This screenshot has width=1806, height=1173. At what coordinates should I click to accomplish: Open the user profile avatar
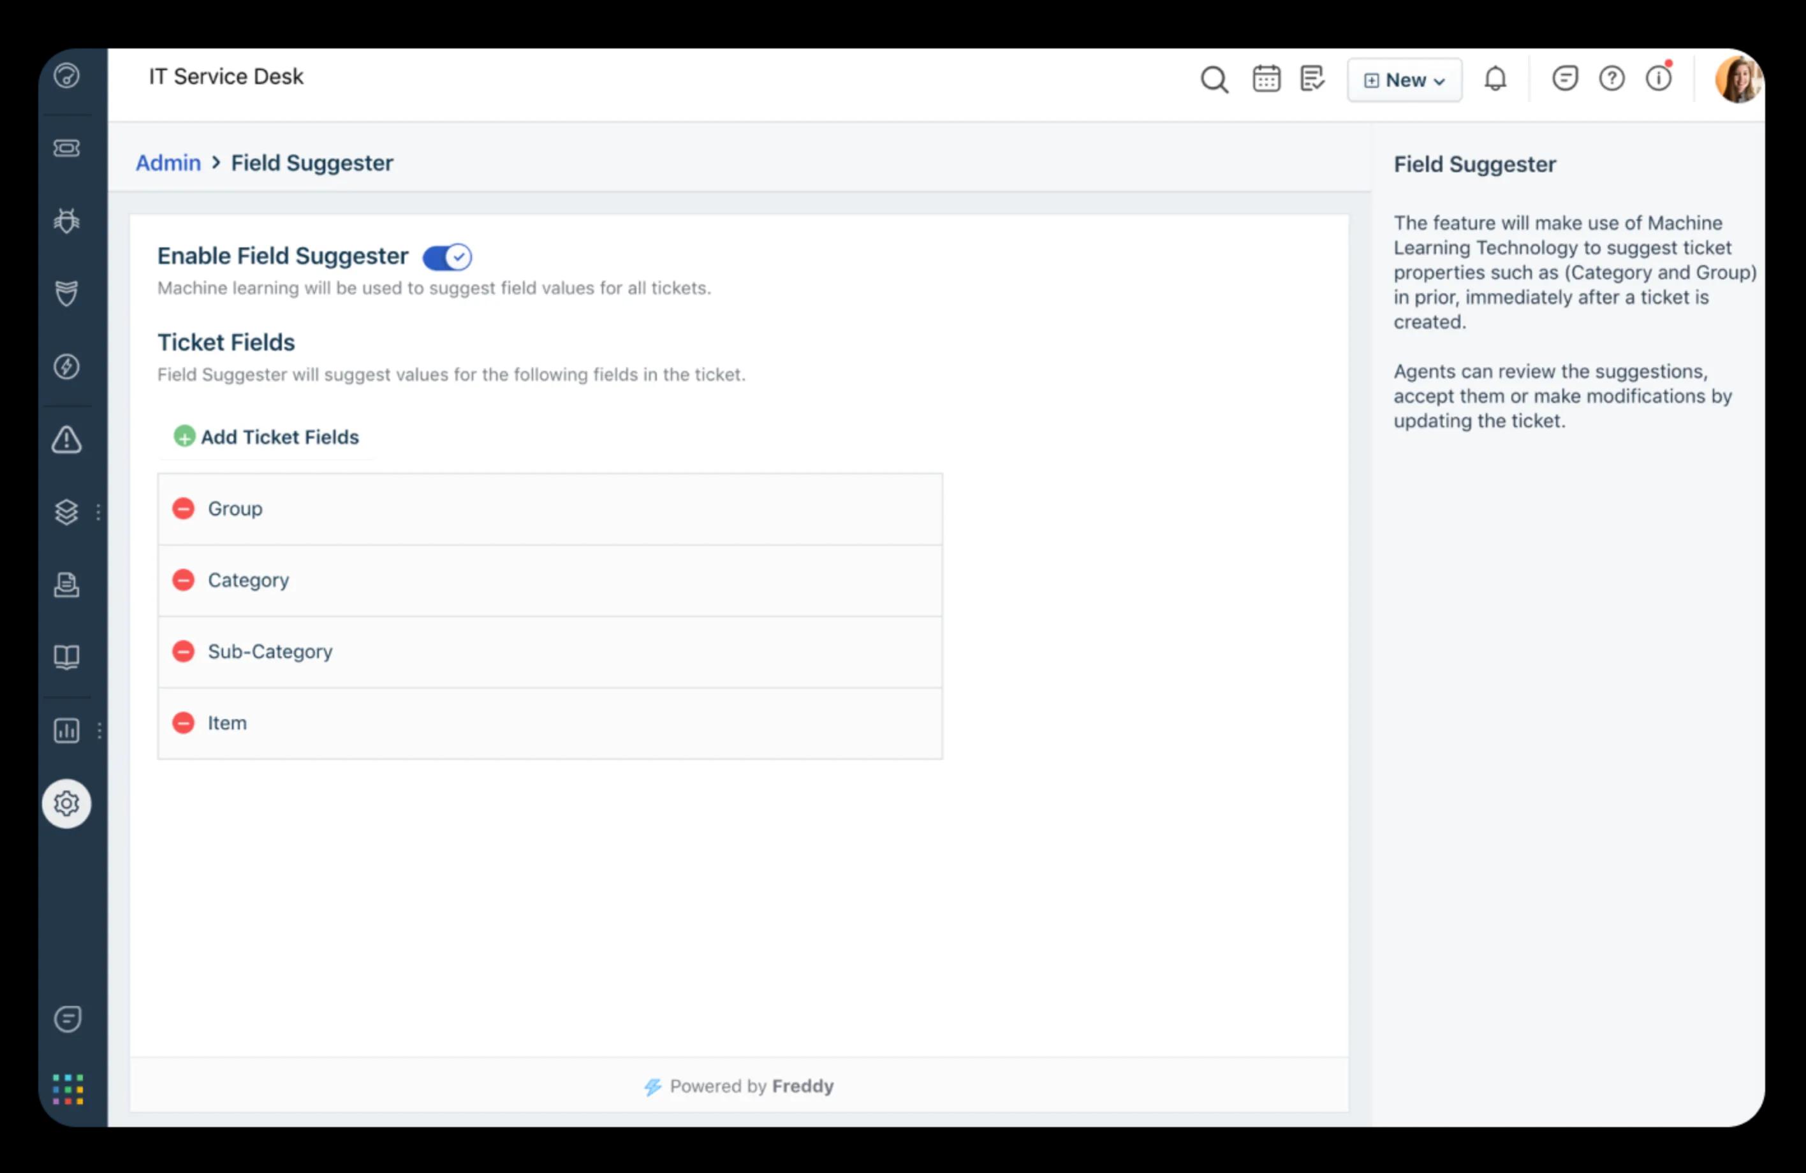coord(1738,79)
